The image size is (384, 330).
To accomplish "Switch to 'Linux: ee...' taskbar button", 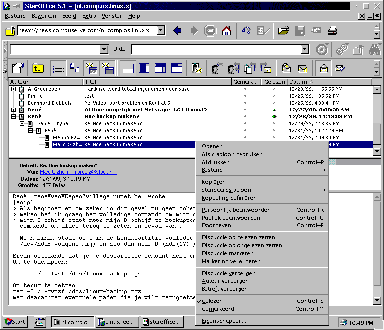I will coord(117,322).
